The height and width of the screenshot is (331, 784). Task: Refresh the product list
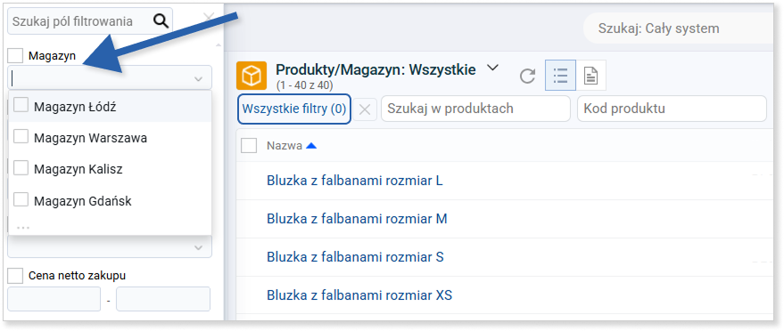tap(527, 77)
